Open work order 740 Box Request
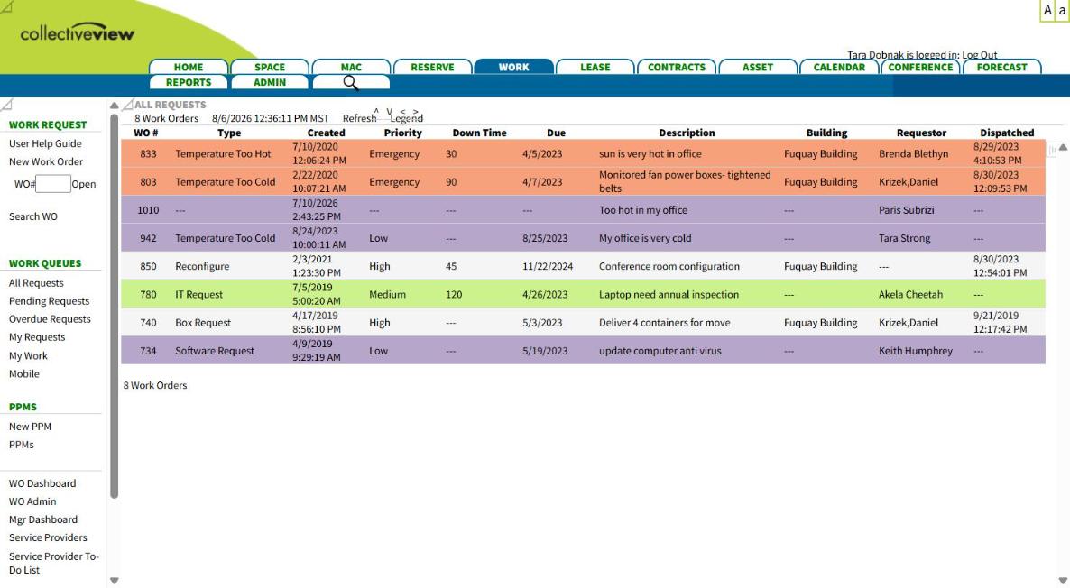This screenshot has height=588, width=1070. (583, 323)
